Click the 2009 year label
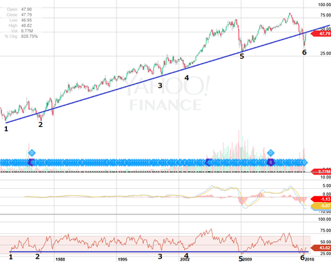The width and height of the screenshot is (331, 262). [247, 259]
